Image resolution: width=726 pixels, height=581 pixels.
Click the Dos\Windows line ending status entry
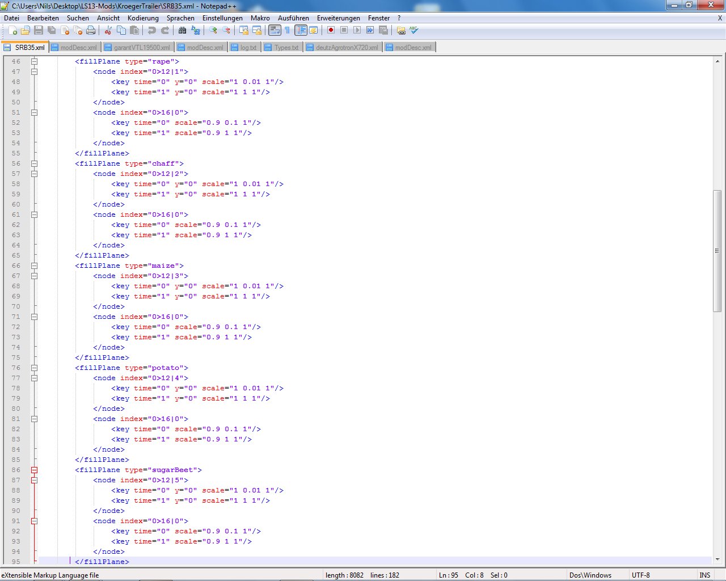(x=590, y=575)
